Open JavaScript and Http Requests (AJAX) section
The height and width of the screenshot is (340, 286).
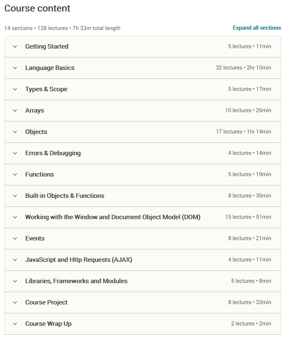click(x=78, y=260)
